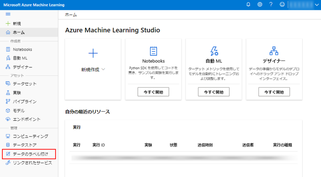Click the モデル cube icon in sidebar
Viewport: 321px width, 177px height.
pos(8,111)
